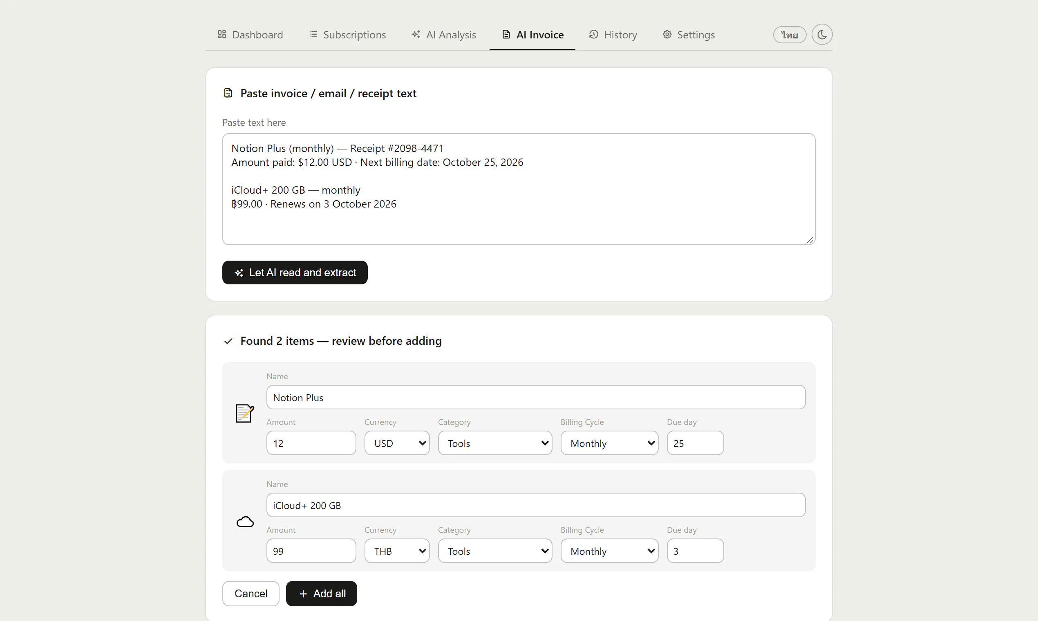Open the iCloud+ Billing Cycle dropdown
Image resolution: width=1038 pixels, height=621 pixels.
pyautogui.click(x=609, y=551)
